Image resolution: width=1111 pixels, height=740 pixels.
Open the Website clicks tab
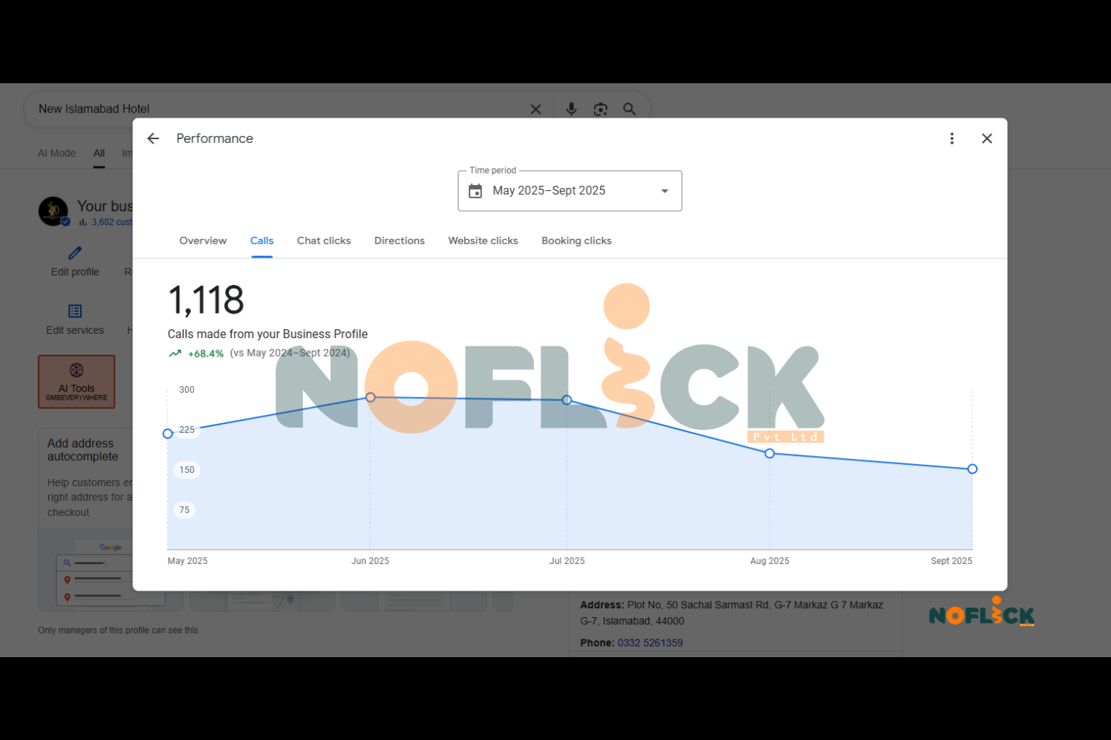[483, 240]
